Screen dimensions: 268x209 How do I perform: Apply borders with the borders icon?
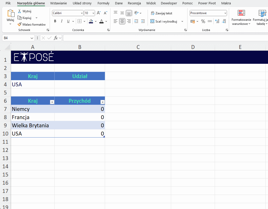coord(79,21)
